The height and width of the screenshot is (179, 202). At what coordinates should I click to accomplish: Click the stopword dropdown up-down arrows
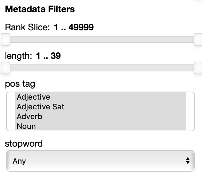[x=188, y=161]
